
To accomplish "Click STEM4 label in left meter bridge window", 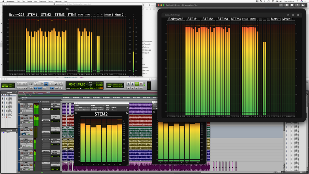I will pyautogui.click(x=72, y=14).
